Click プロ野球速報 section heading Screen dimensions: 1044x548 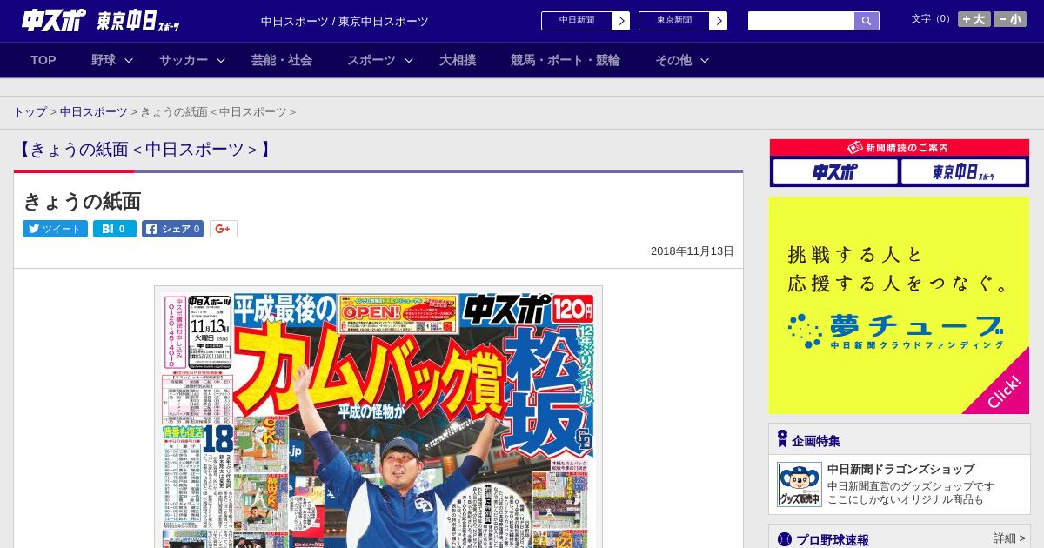833,540
